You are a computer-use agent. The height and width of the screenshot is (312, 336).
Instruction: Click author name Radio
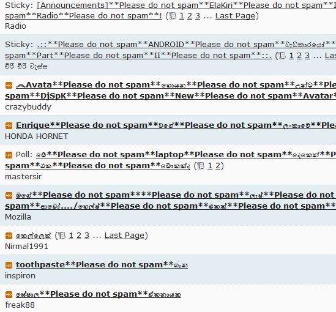(15, 26)
